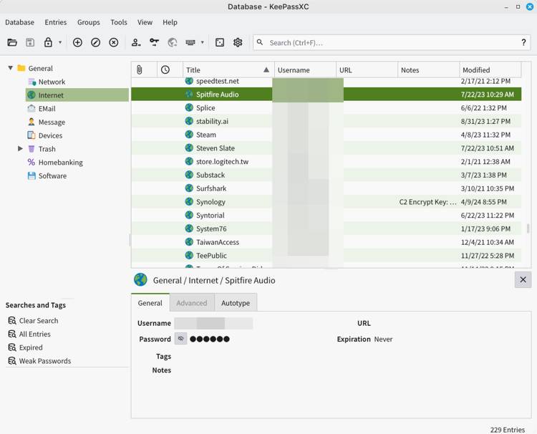Perform Auto-Type with keyboard icon
The width and height of the screenshot is (537, 434).
point(190,42)
